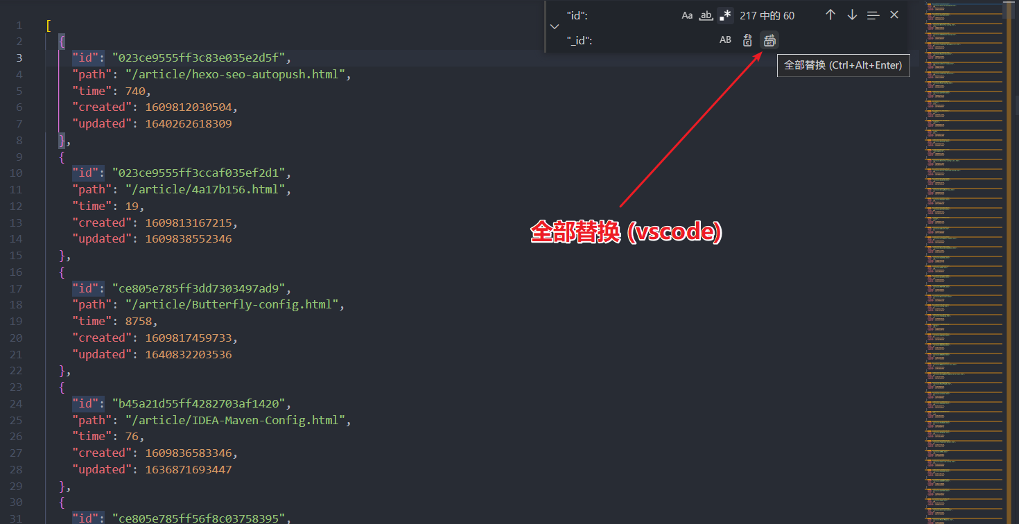Screen dimensions: 1019x524
Task: Toggle Find in Selection icon
Action: point(873,15)
